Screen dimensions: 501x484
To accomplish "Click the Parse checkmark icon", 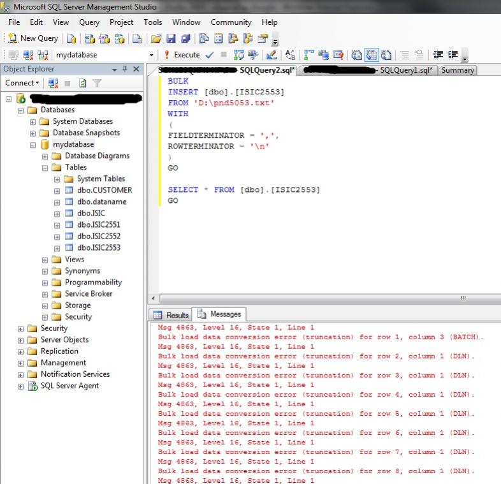I will tap(210, 55).
